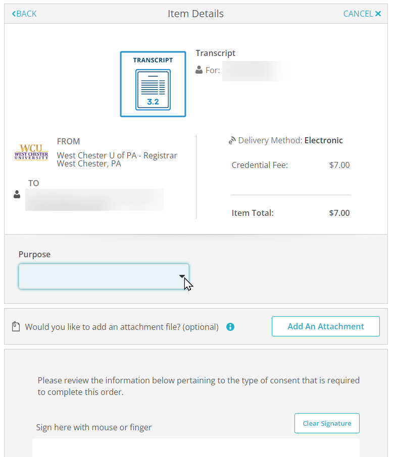Click the West Chester U of PA - Registrar text
Screen dimensions: 394x457
pyautogui.click(x=117, y=155)
